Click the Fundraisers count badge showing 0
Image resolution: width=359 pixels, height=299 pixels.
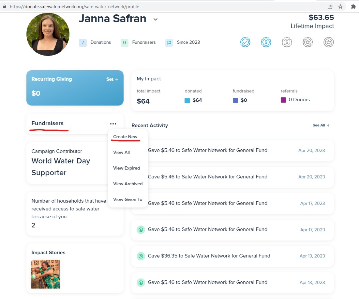[x=124, y=43]
